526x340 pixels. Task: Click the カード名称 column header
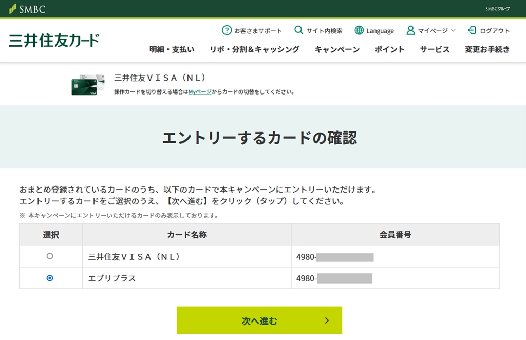point(187,235)
